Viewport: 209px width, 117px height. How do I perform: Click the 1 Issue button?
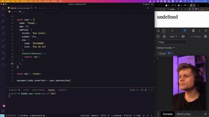165,53
